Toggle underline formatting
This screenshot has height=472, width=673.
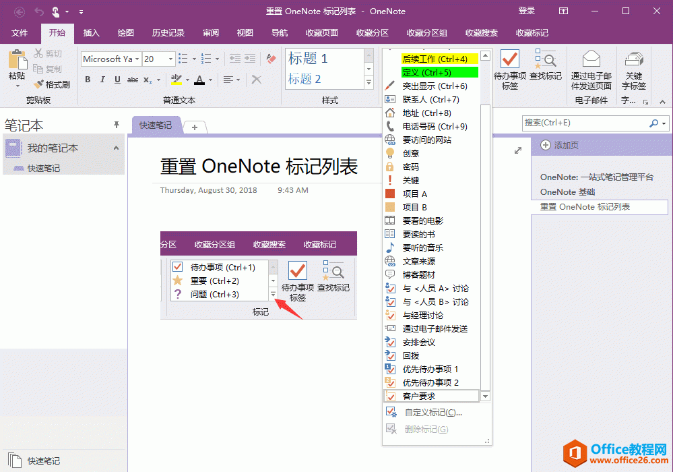click(x=116, y=80)
